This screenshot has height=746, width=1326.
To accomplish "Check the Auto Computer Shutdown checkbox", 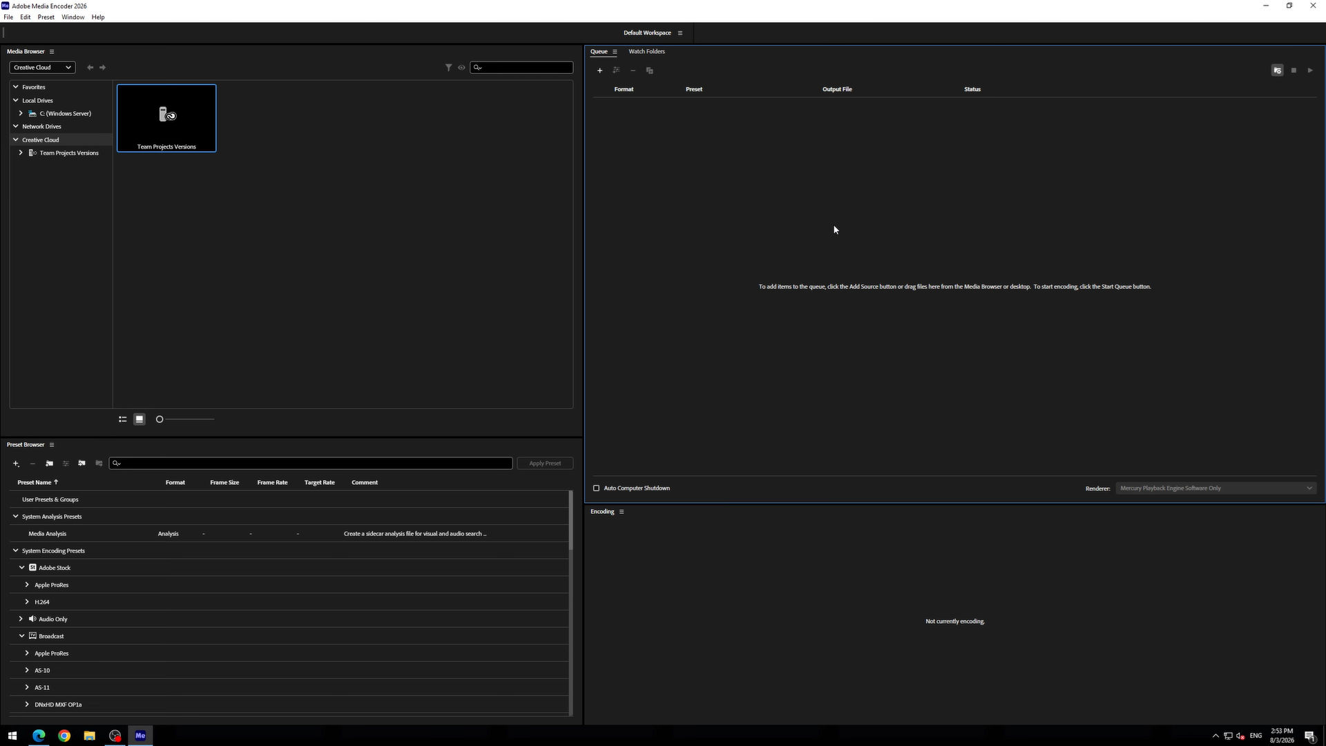I will click(597, 488).
